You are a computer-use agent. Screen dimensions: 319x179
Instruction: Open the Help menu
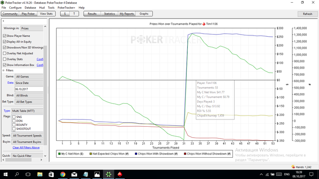click(82, 8)
